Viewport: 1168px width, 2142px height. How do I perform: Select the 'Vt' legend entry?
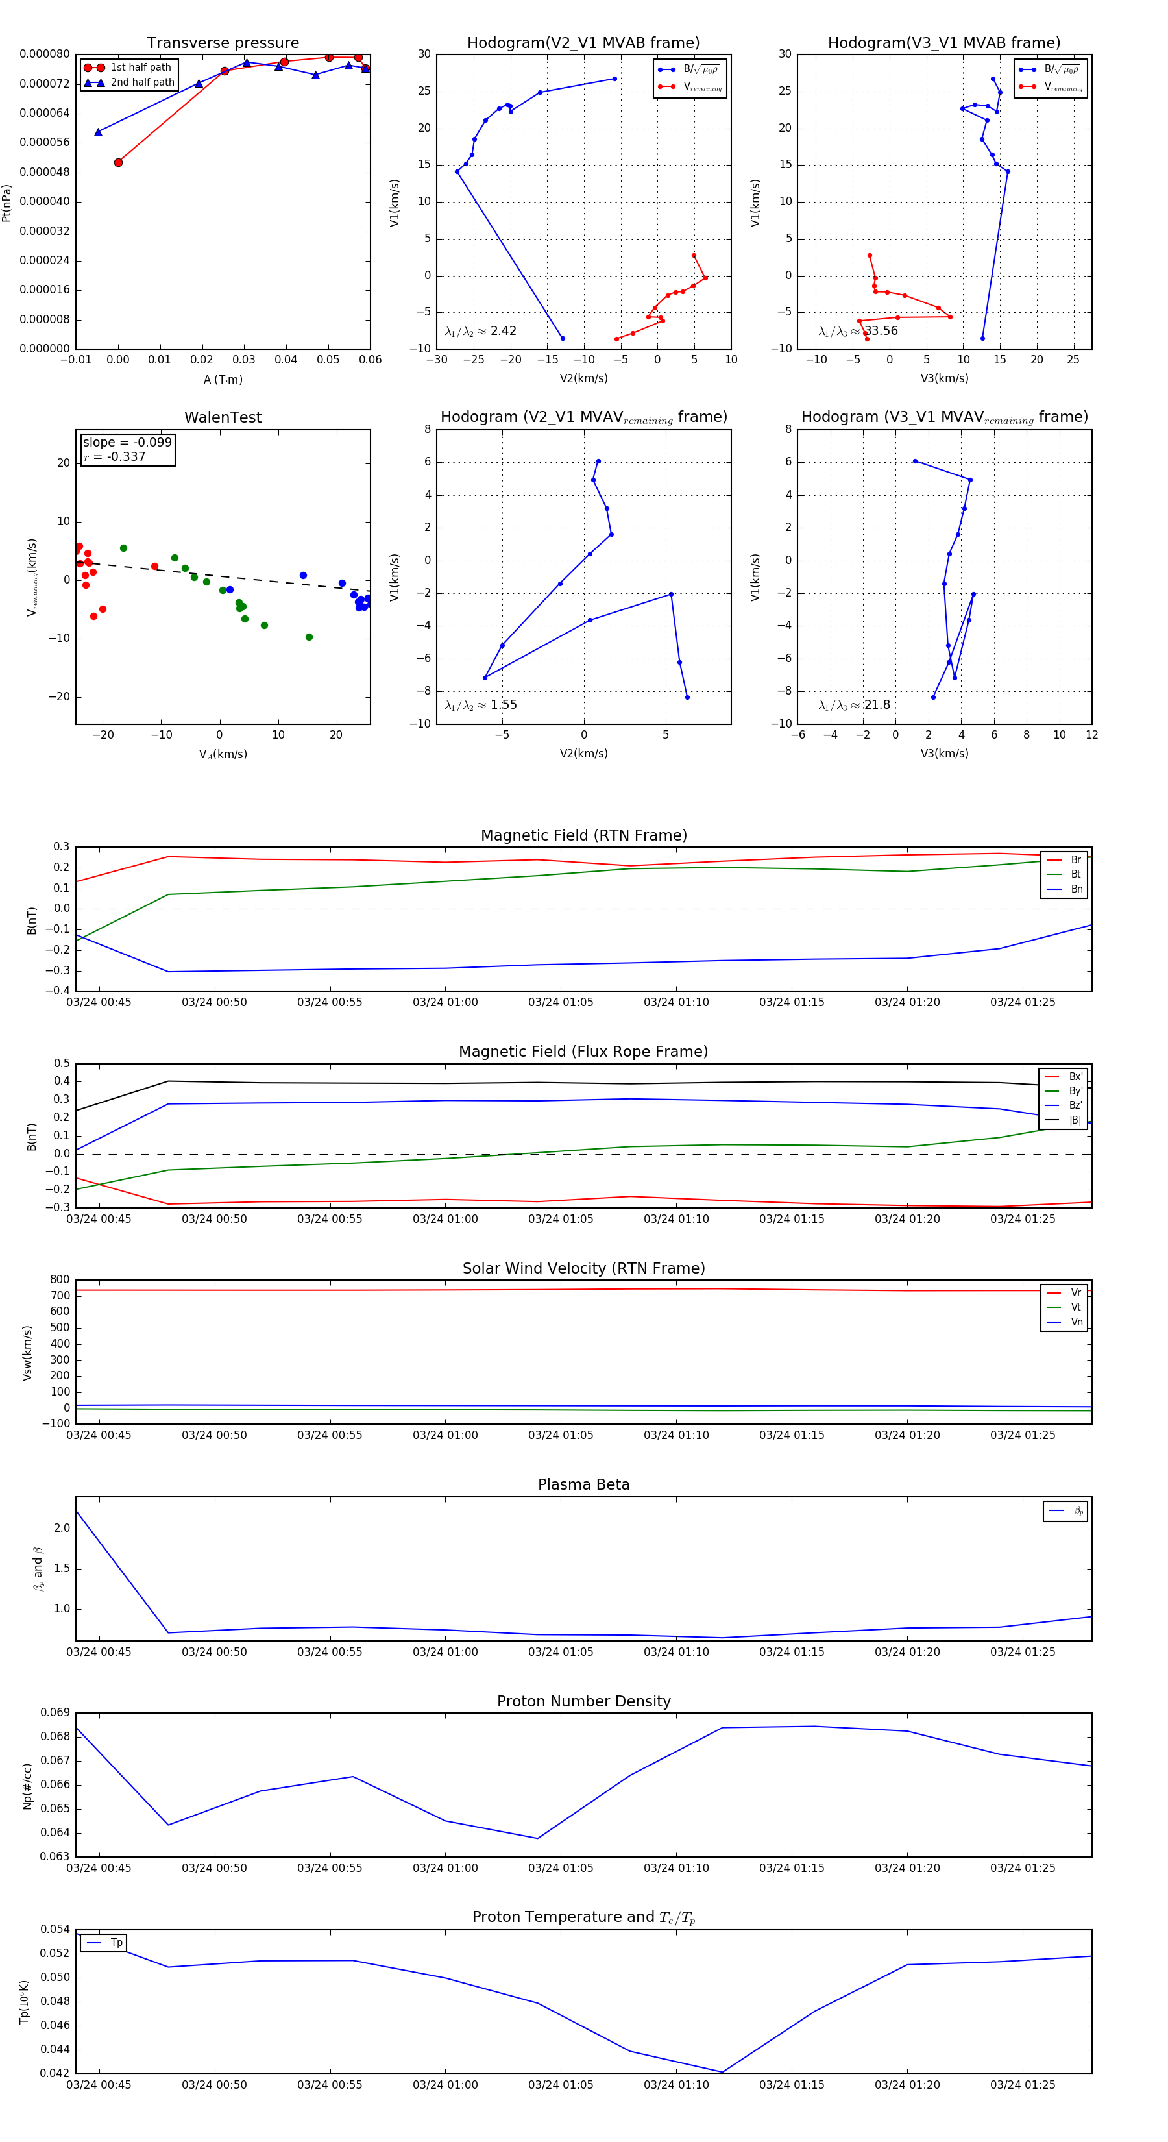coord(1064,1307)
